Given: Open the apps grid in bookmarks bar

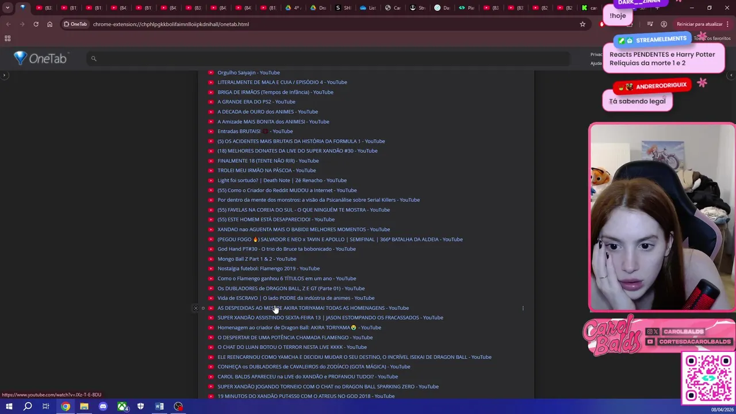Looking at the screenshot, I should click(x=7, y=39).
